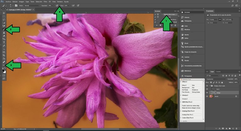Start recording with Actions panel record button
The image size is (241, 131).
[160, 25]
